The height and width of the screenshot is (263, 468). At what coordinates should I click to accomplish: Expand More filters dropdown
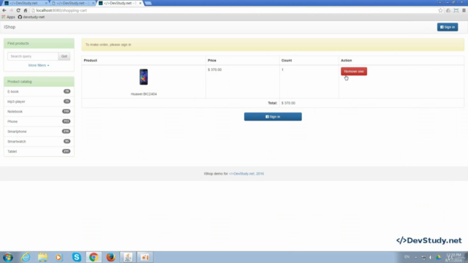click(x=39, y=65)
